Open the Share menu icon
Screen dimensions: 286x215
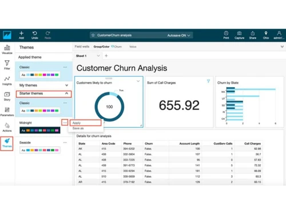click(253, 33)
